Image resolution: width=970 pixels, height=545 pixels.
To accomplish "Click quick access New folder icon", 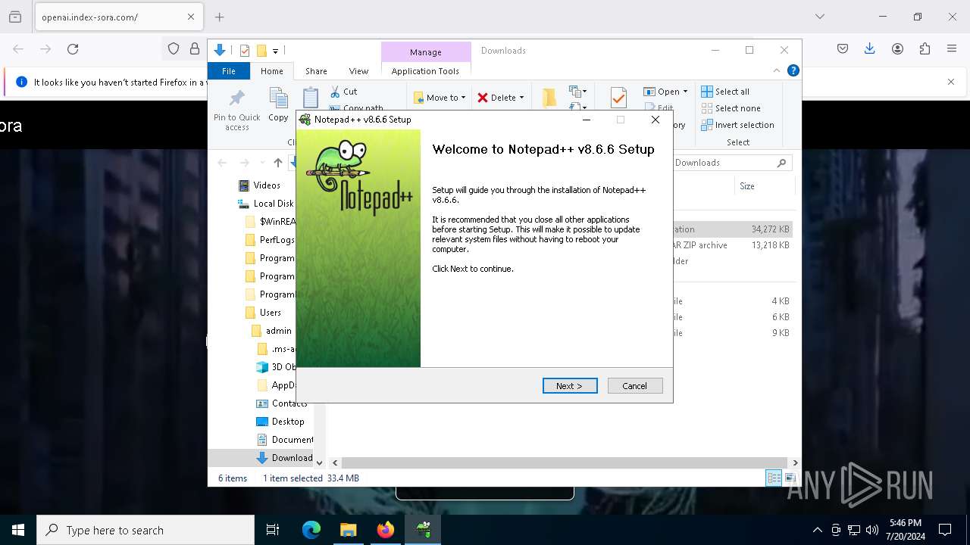I will click(x=261, y=51).
